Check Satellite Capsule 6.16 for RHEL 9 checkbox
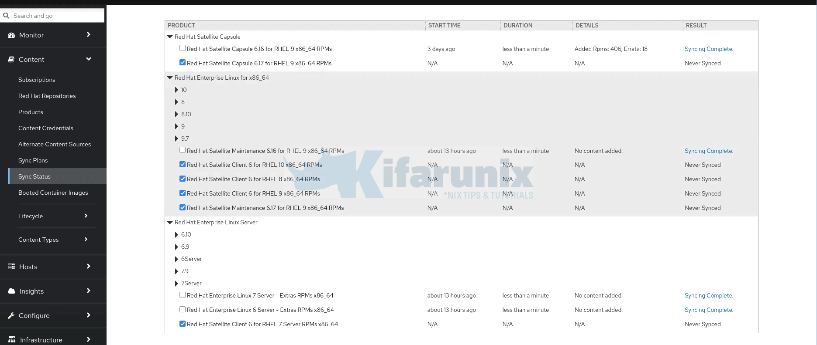817x345 pixels. tap(183, 48)
